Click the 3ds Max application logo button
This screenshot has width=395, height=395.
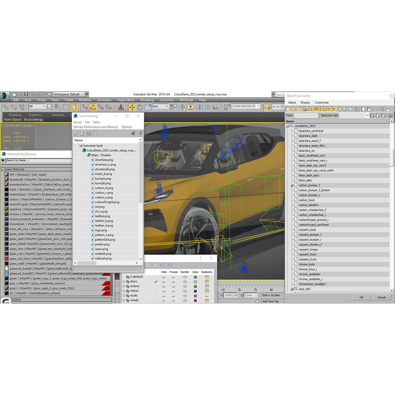4,96
